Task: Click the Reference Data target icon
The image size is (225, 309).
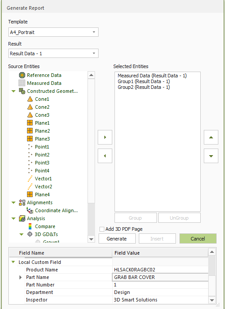Action: click(x=22, y=75)
